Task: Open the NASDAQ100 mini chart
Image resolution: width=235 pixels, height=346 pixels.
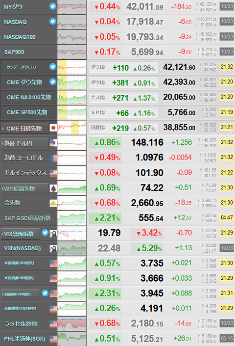Action: point(72,37)
